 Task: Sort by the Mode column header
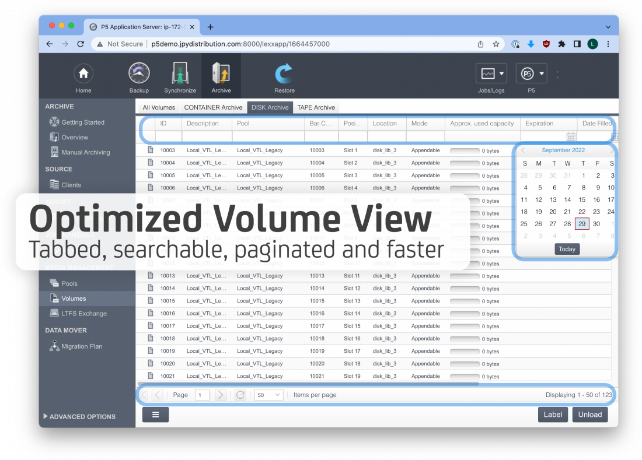click(x=425, y=124)
